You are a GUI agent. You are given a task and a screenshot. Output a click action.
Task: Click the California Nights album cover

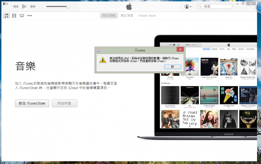click(x=209, y=95)
